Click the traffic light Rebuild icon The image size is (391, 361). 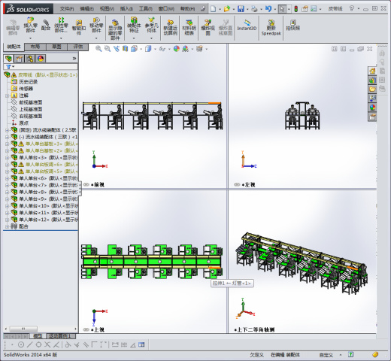pyautogui.click(x=296, y=9)
